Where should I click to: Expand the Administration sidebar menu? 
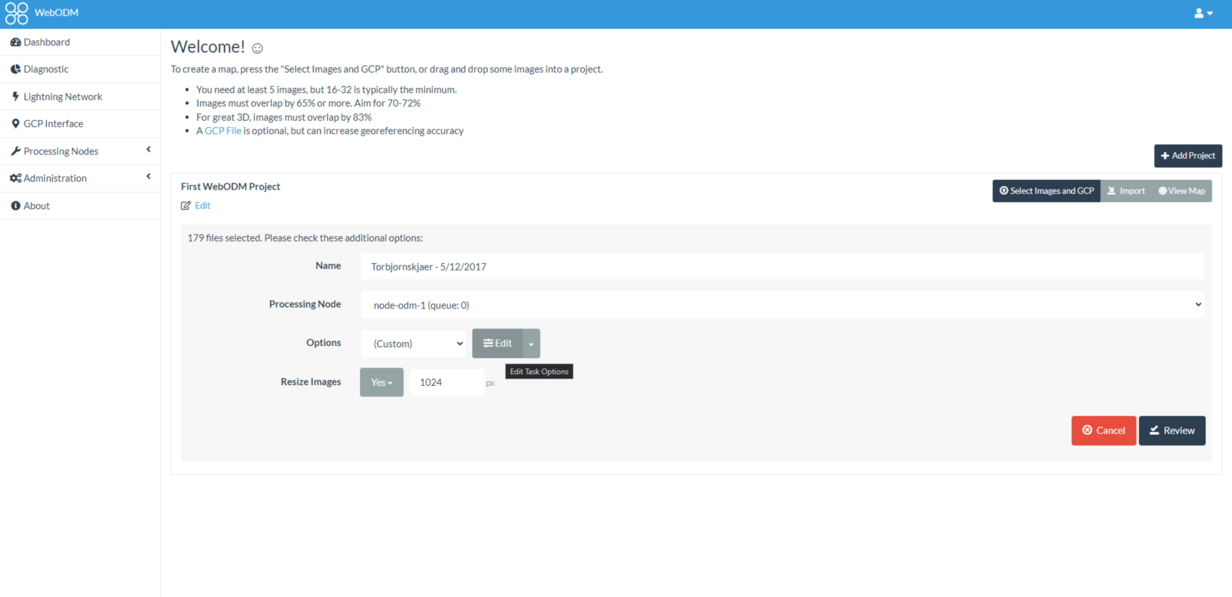tap(80, 178)
